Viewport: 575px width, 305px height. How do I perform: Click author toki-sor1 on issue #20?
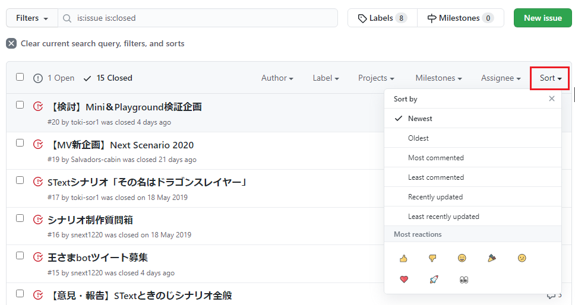[85, 122]
